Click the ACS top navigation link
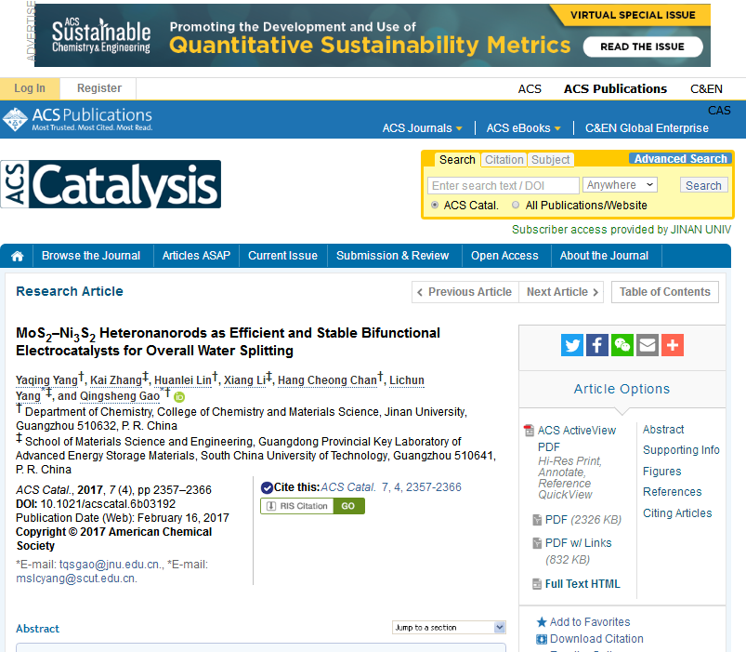Viewport: 746px width, 652px height. 530,89
